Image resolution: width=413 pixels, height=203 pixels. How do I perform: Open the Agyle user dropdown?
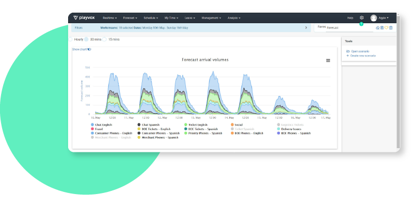pyautogui.click(x=383, y=18)
